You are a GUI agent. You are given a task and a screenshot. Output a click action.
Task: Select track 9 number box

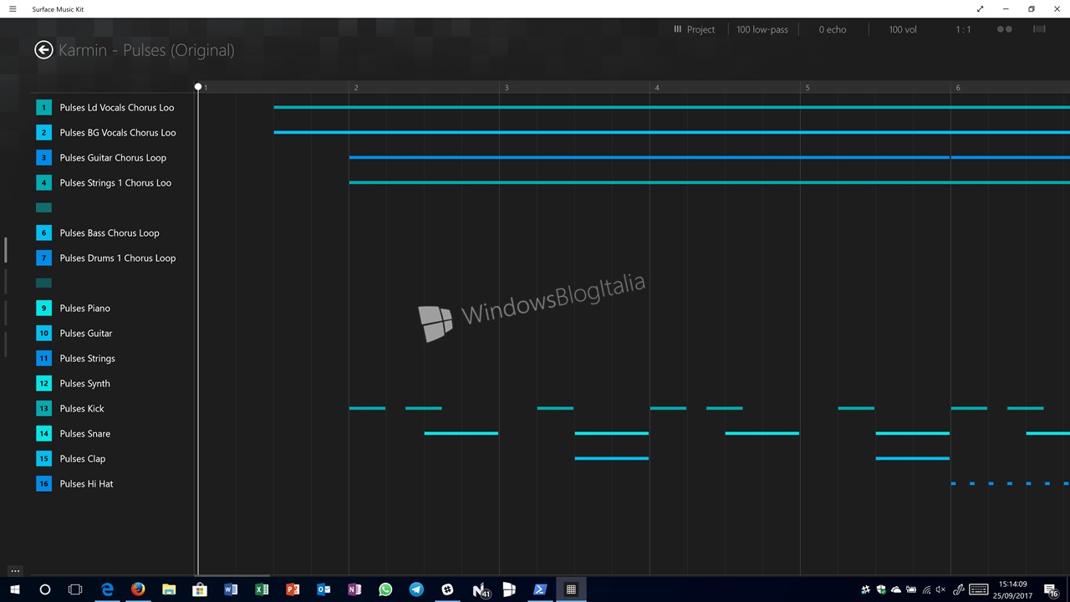pyautogui.click(x=43, y=308)
